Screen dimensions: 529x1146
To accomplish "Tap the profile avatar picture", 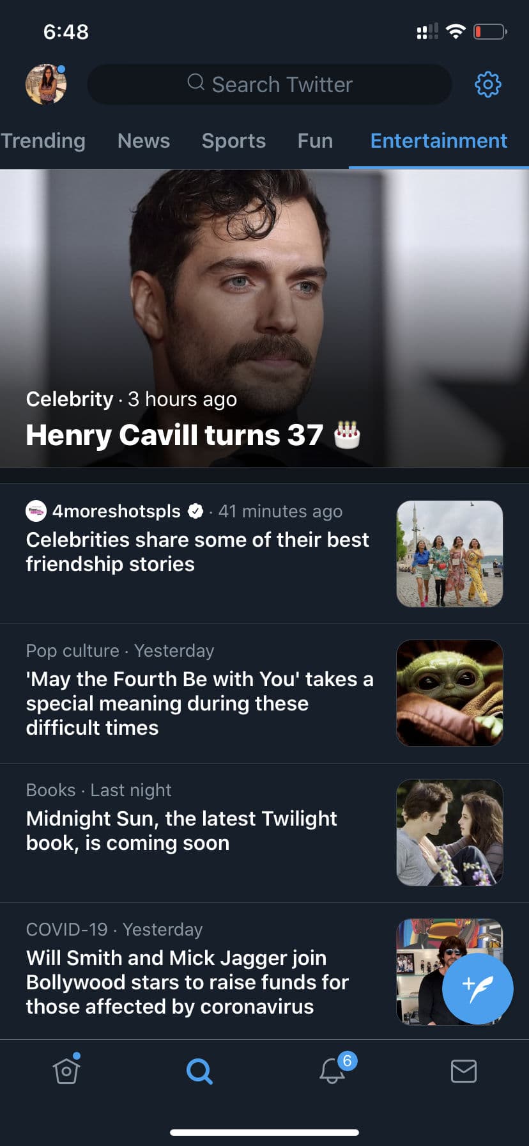I will click(45, 84).
